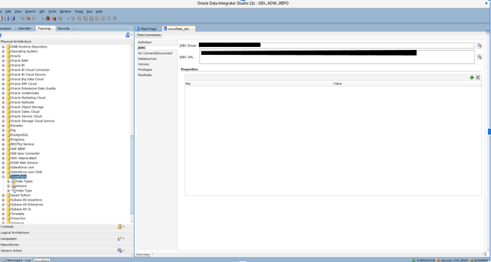Click the Test Connection button

tap(149, 35)
